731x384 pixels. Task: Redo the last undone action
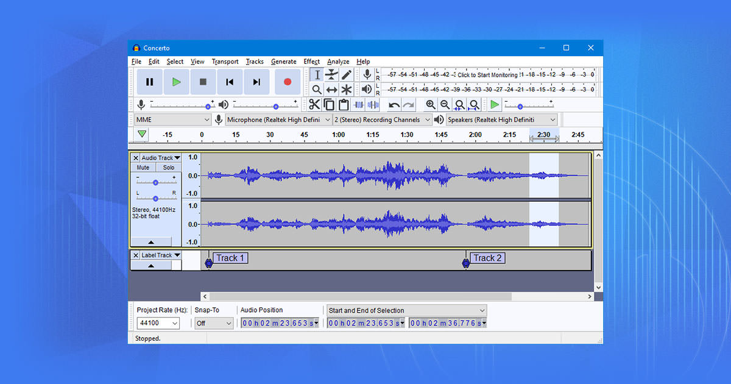click(x=409, y=105)
